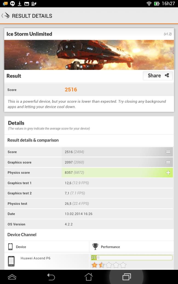This screenshot has height=284, width=178.
Task: Tap the 3DMark back arrow logo
Action: coord(6,15)
